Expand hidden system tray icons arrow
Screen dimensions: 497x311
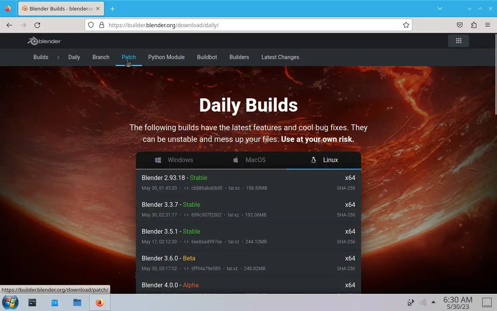pyautogui.click(x=433, y=302)
